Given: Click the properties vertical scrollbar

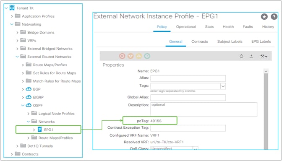Looking at the screenshot, I should [x=266, y=112].
